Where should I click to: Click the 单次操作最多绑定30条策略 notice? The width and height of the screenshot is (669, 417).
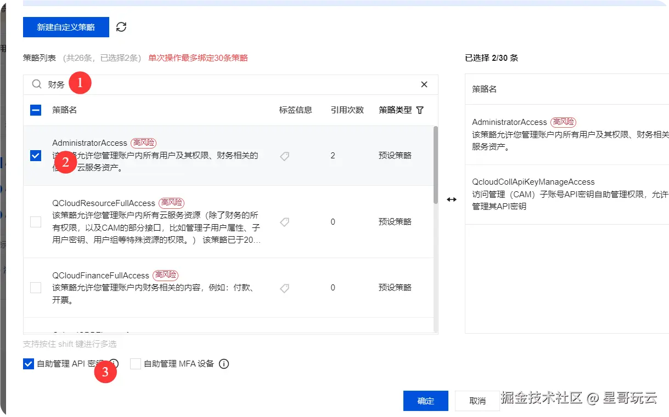click(x=198, y=58)
